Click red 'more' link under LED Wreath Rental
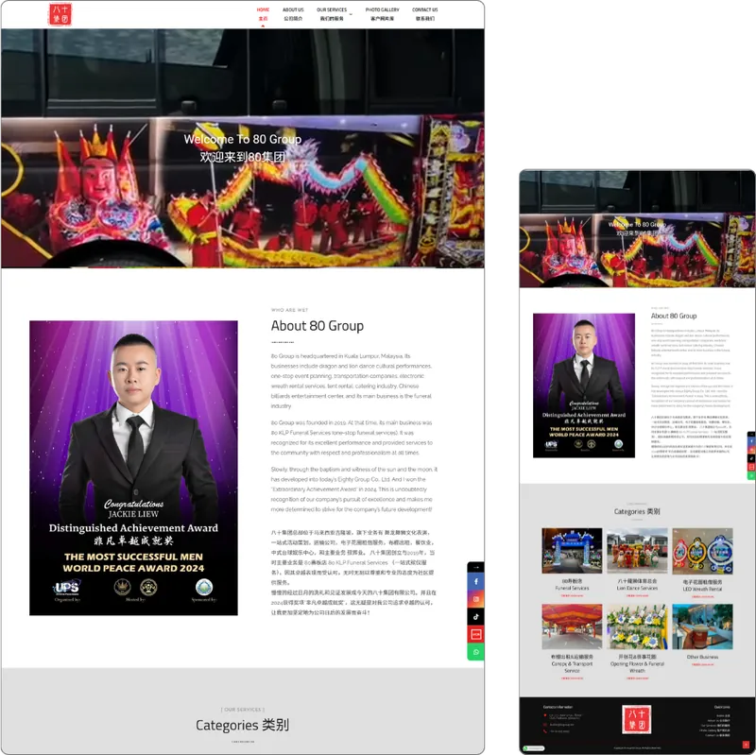Viewport: 756px width, 755px height. [x=702, y=597]
